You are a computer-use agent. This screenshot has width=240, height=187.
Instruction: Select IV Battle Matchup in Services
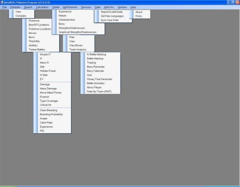[x=96, y=55]
